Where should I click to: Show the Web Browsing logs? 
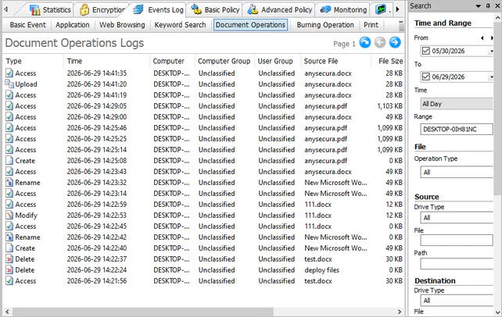point(122,25)
